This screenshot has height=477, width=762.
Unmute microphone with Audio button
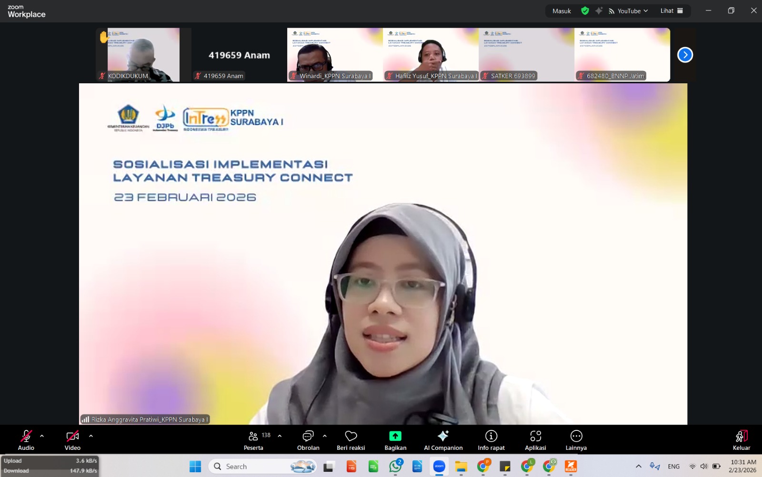(26, 440)
